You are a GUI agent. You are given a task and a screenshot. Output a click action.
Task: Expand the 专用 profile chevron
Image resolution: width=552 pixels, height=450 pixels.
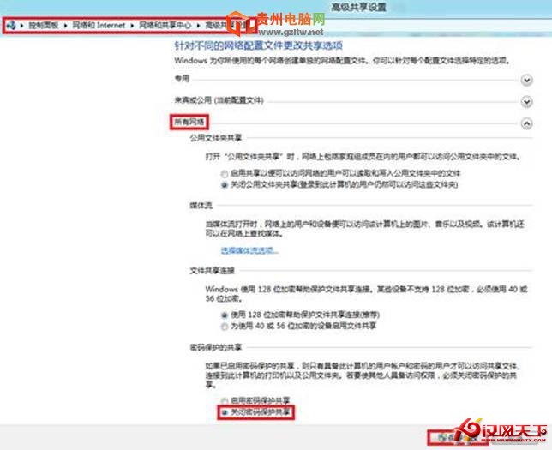click(x=527, y=80)
